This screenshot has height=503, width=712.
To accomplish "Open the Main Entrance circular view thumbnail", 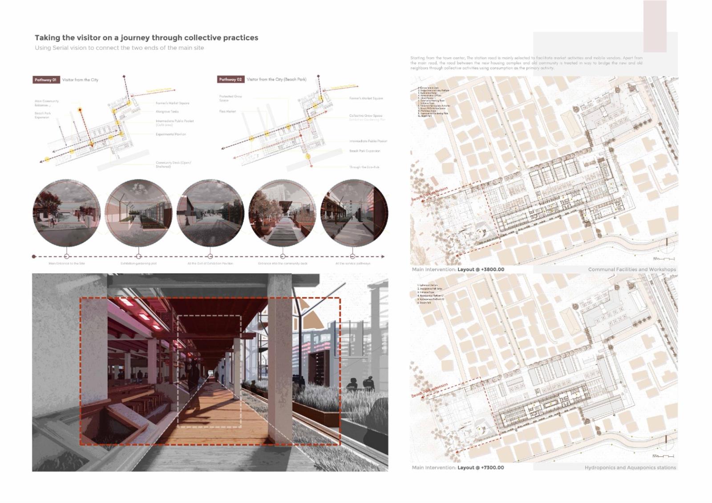I will pos(66,213).
